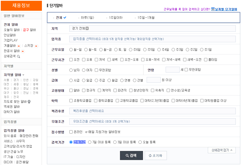241x165 pixels.
Task: Select 오늘 등록 search period
Action: 140,142
